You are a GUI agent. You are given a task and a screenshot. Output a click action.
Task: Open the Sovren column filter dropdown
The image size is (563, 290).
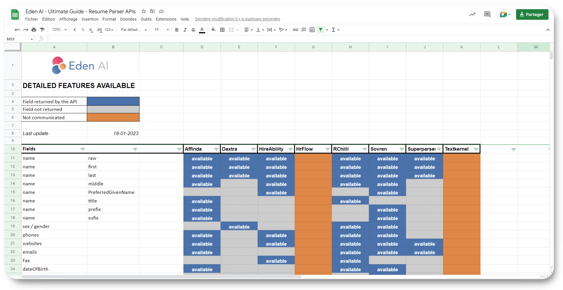[x=402, y=149]
